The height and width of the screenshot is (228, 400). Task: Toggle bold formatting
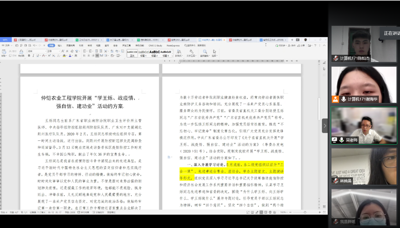29,56
